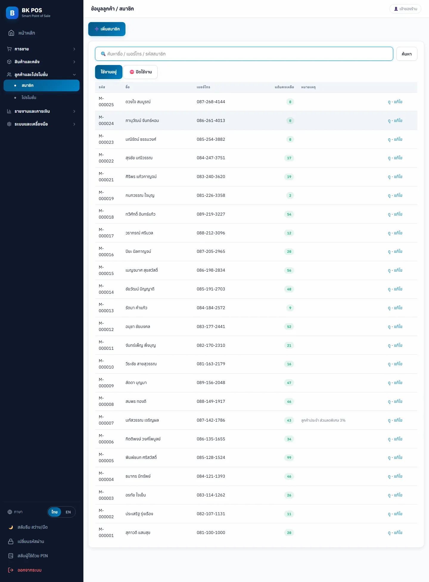Click the logout icon beside ออกจากระบบ
This screenshot has height=582, width=429.
pos(11,570)
